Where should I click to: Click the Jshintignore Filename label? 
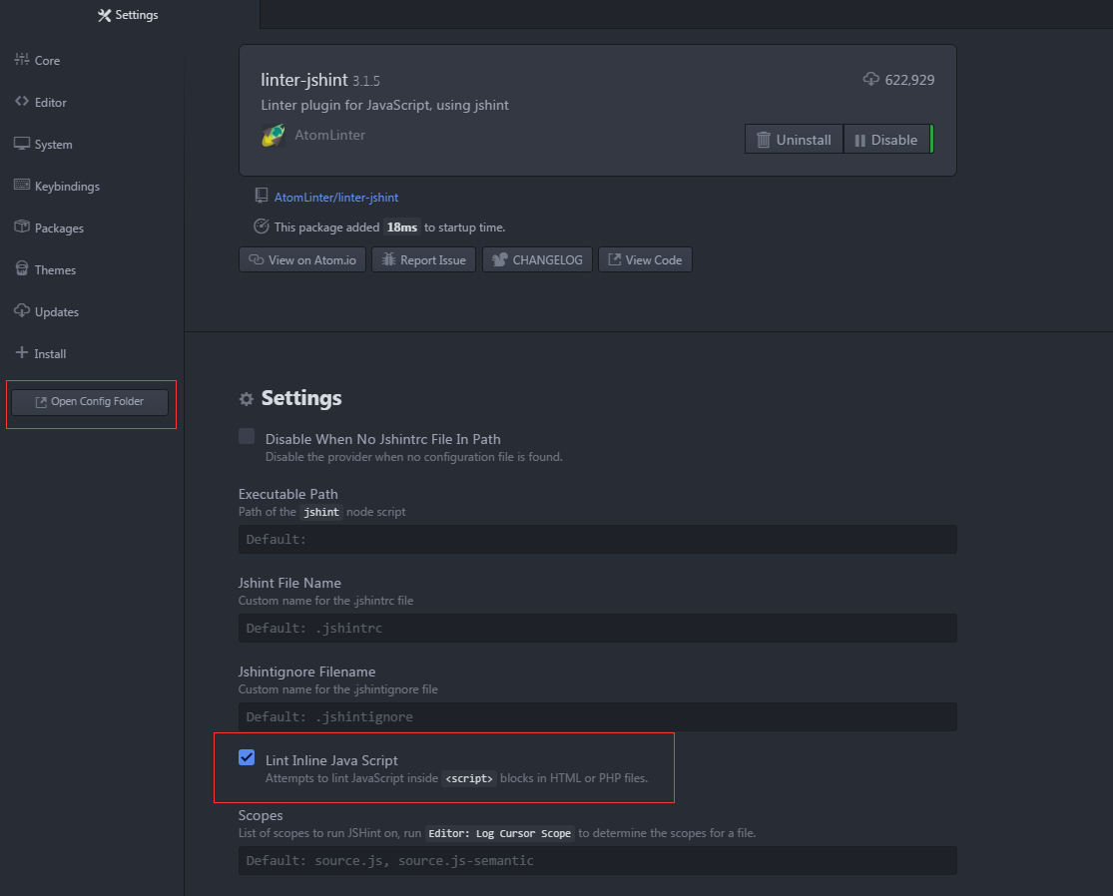[306, 672]
